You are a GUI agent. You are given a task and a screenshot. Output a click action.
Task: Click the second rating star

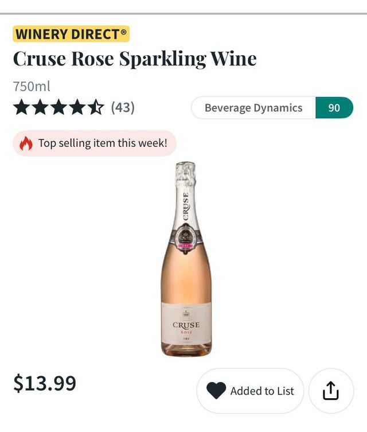pyautogui.click(x=41, y=107)
